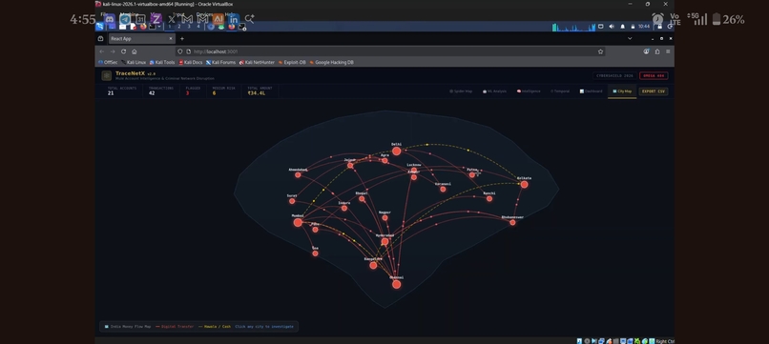Open the Firefox account icon
This screenshot has width=769, height=344.
(x=646, y=51)
